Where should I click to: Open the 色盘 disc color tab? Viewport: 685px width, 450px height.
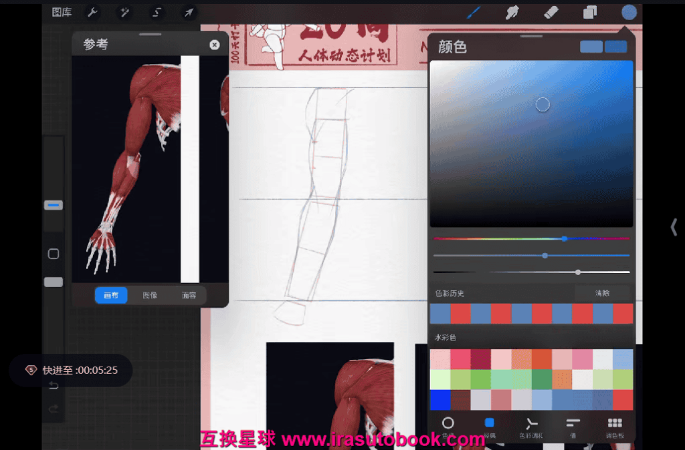[448, 427]
